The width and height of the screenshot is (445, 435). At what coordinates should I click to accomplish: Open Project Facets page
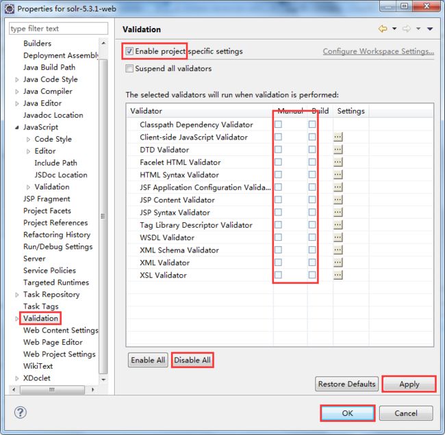click(47, 211)
